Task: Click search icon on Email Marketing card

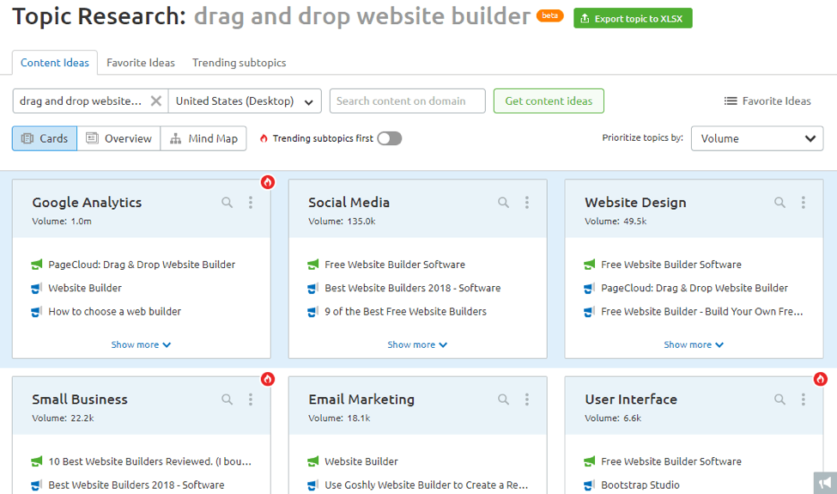Action: [x=504, y=399]
